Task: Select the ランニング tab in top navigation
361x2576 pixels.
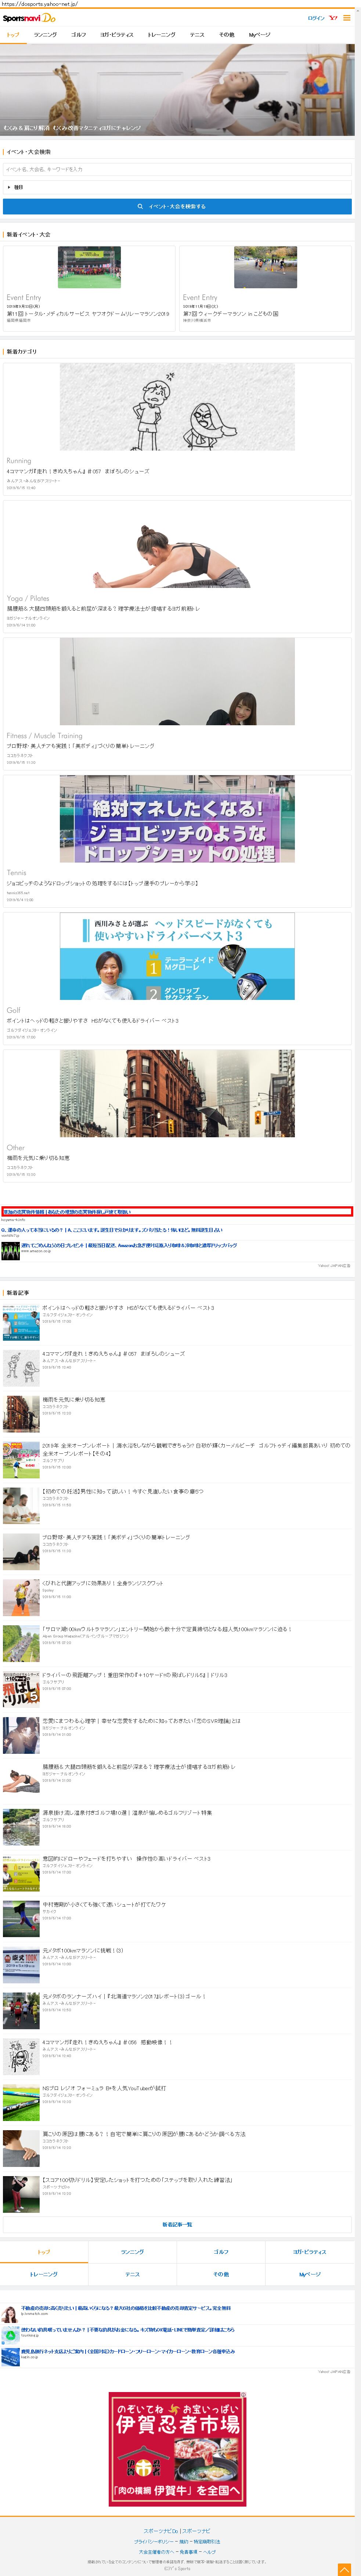Action: 46,35
